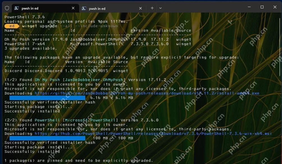
Task: Click the 17.11.2 available version cell
Action: point(160,39)
